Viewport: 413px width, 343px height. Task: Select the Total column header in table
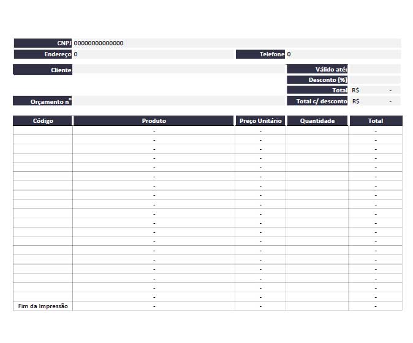click(x=376, y=121)
